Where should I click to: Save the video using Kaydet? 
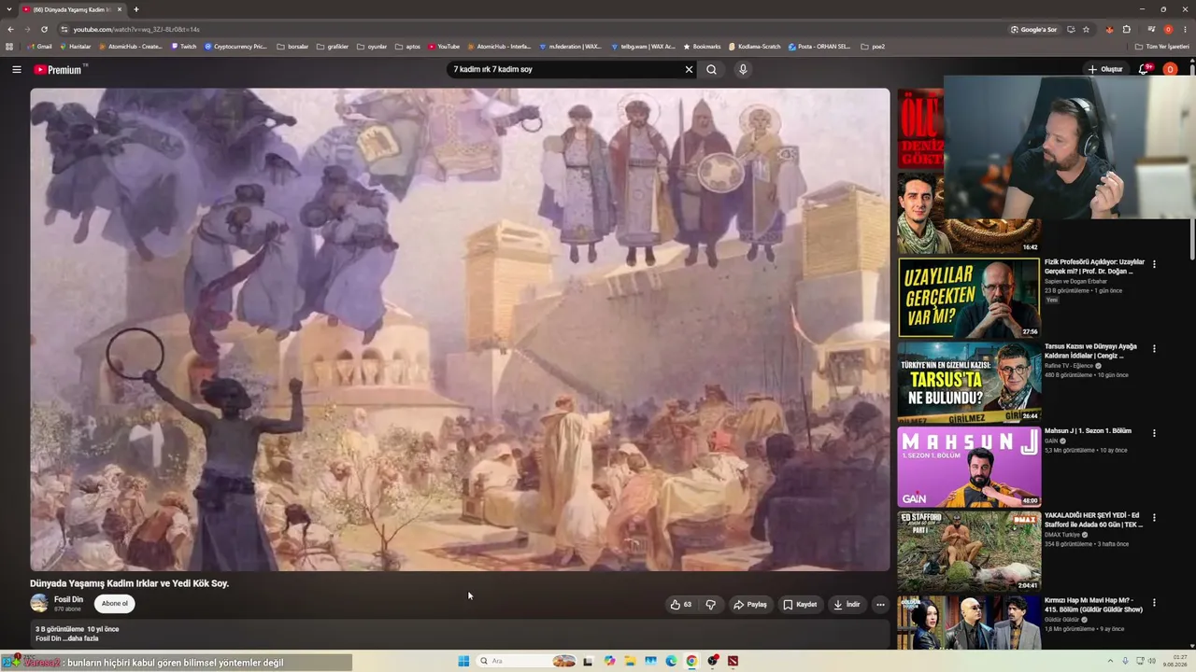tap(800, 605)
